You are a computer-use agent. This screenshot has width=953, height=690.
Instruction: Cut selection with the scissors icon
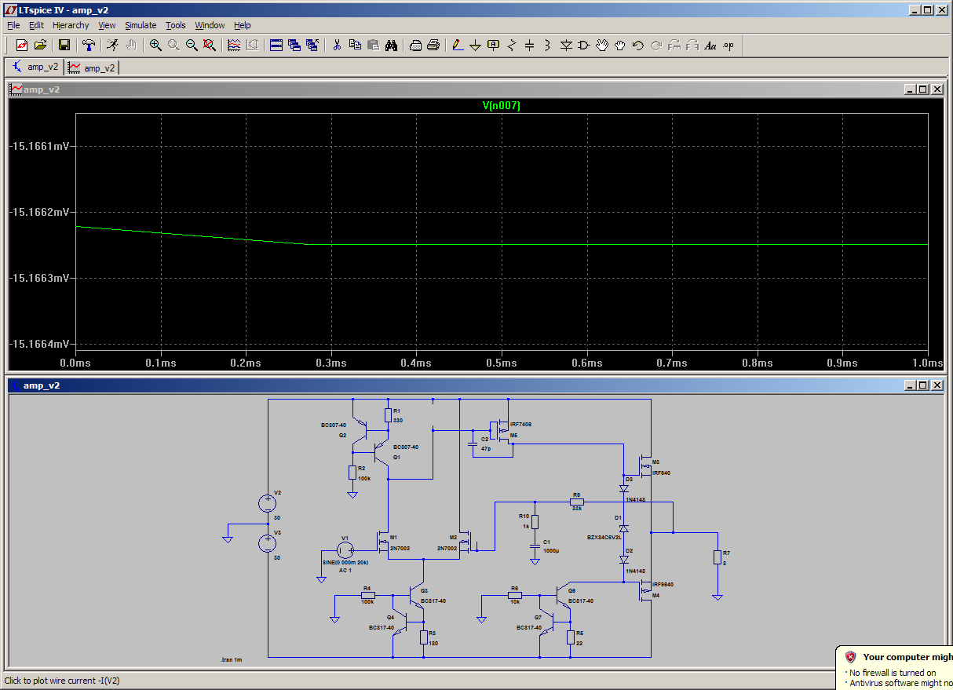pos(337,46)
